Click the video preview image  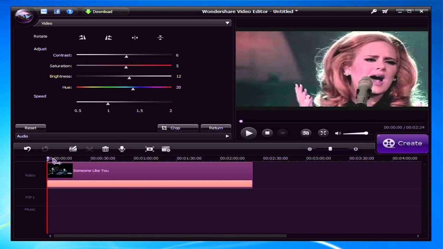(x=332, y=69)
